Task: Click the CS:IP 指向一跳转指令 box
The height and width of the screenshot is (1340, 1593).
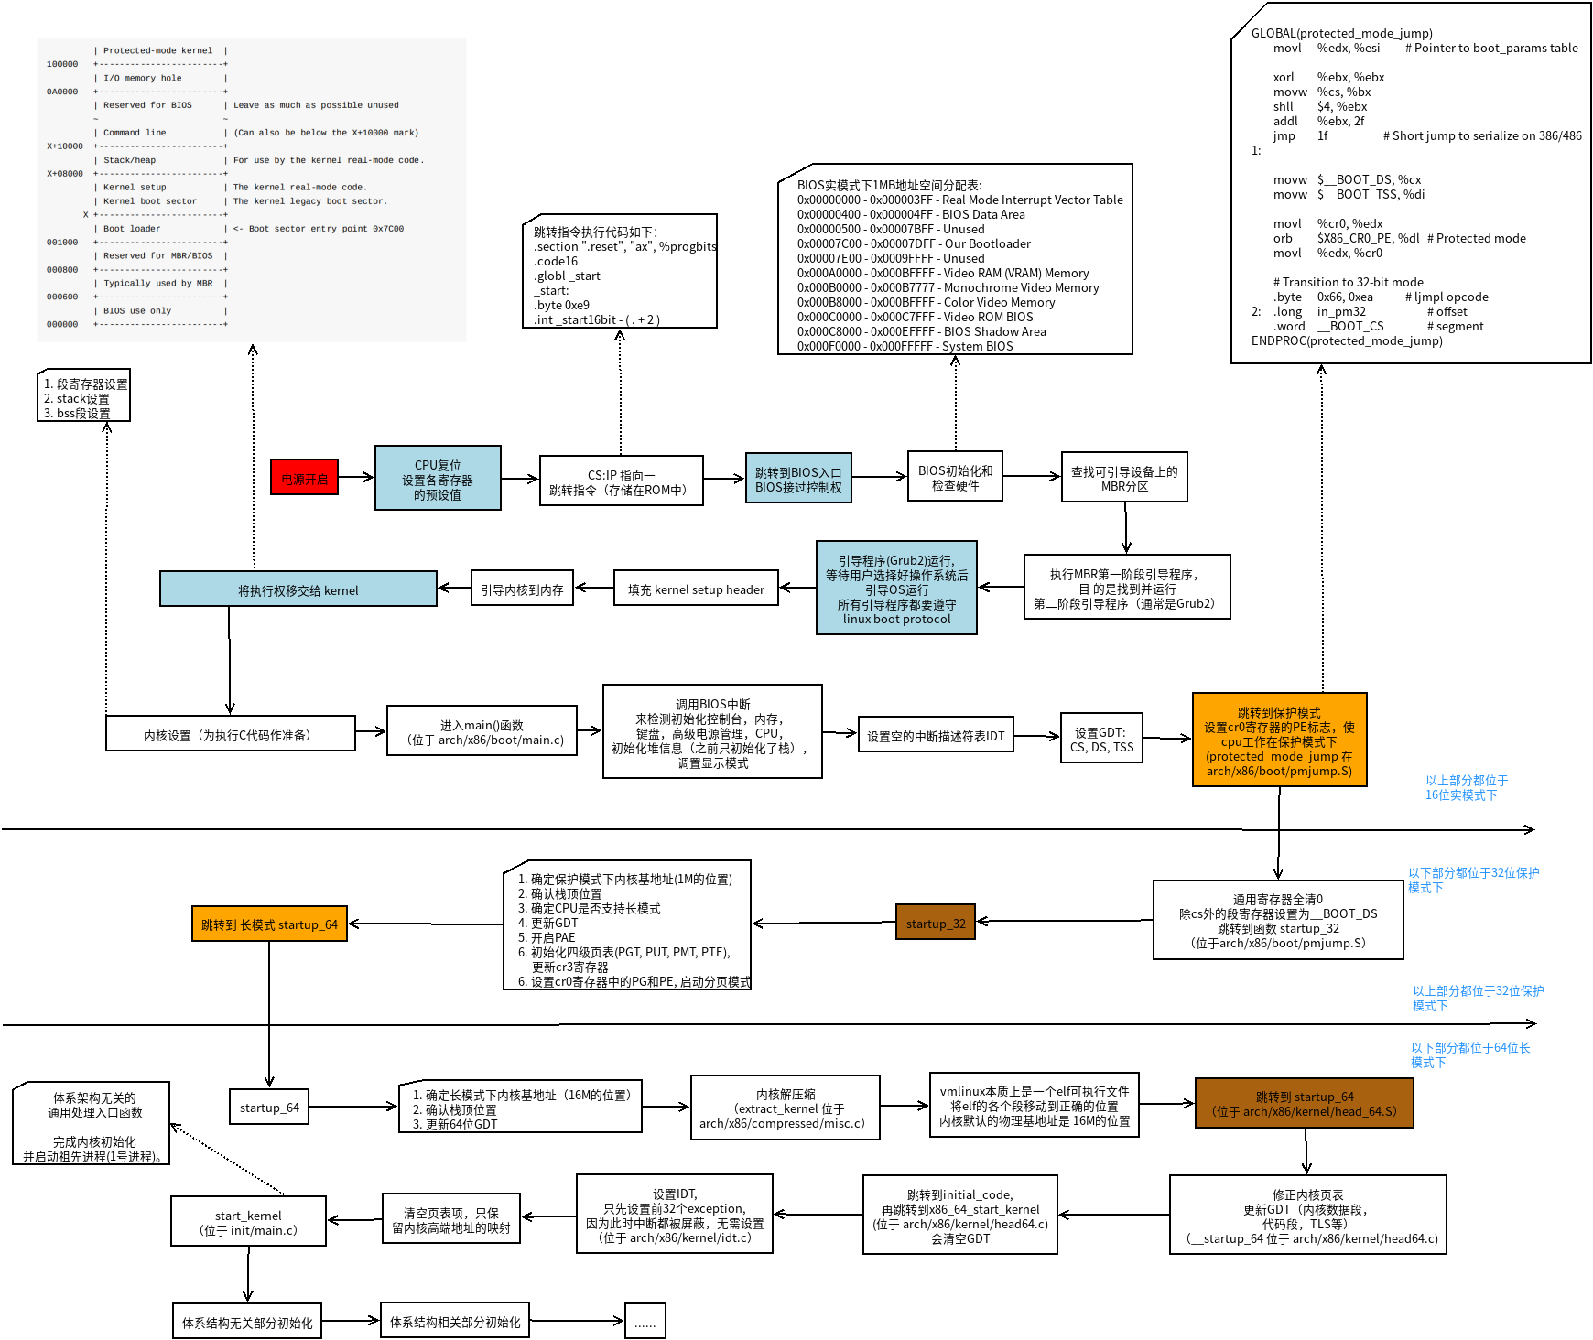Action: point(622,481)
